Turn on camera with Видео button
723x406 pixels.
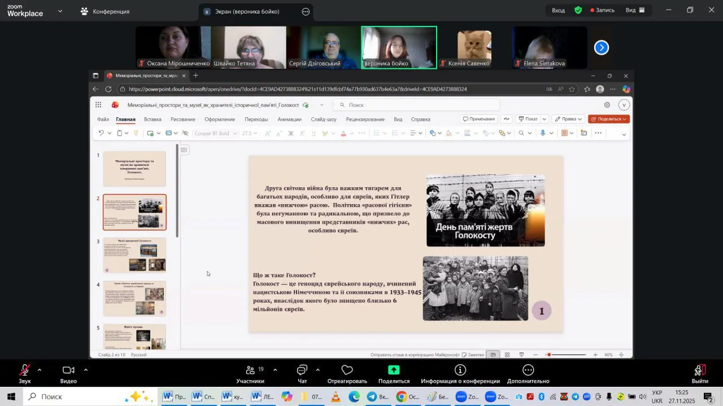(68, 370)
